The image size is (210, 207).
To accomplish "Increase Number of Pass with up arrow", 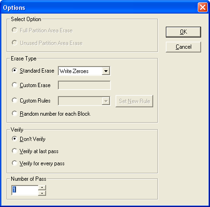I will [x=42, y=187].
